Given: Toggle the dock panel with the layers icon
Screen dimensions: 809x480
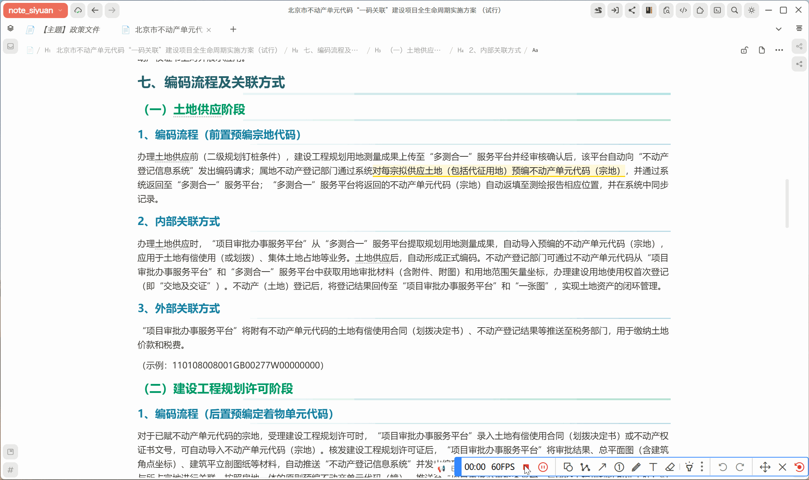Looking at the screenshot, I should tap(10, 28).
